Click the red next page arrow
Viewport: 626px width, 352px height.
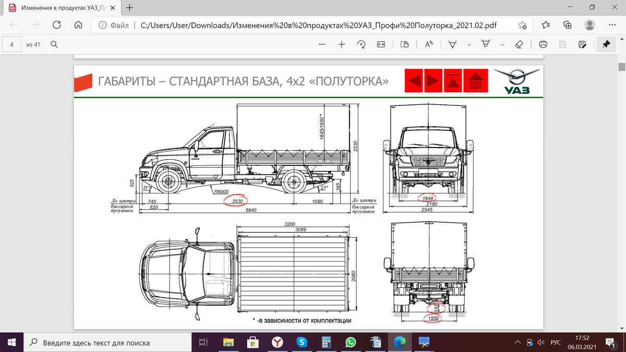(x=433, y=81)
